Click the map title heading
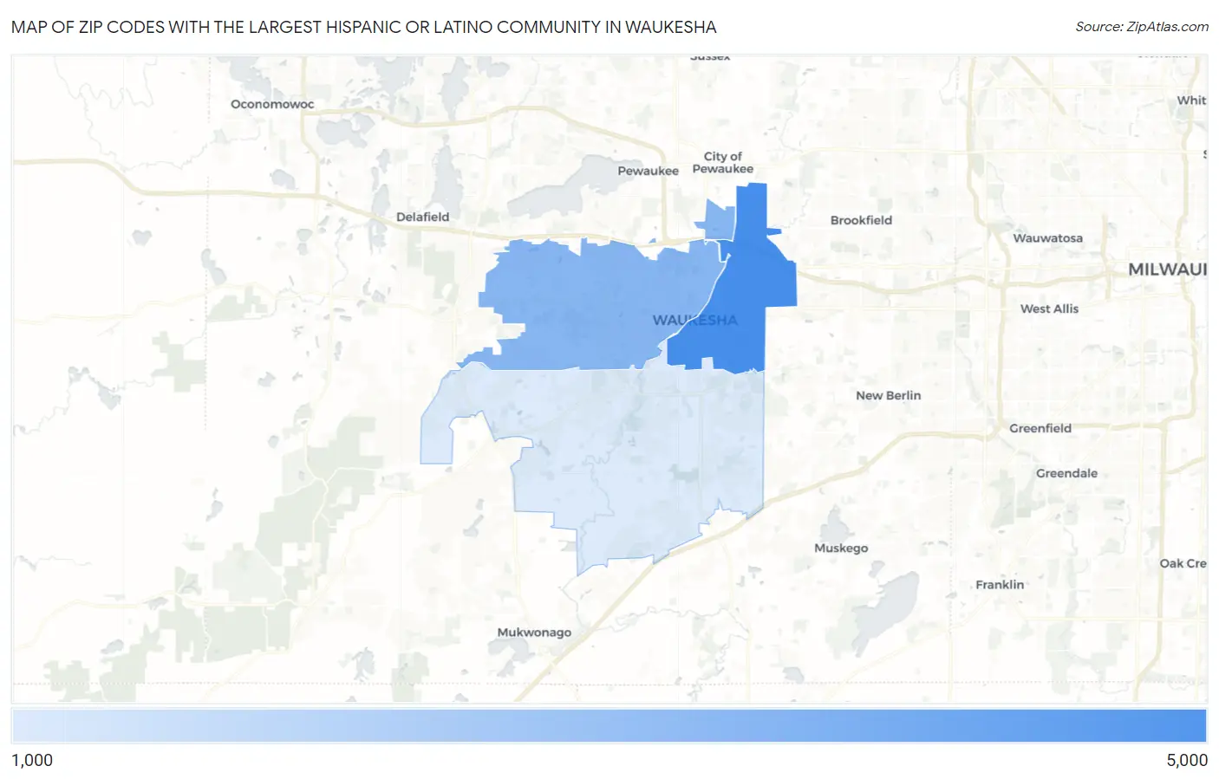This screenshot has width=1219, height=779. coord(364,27)
